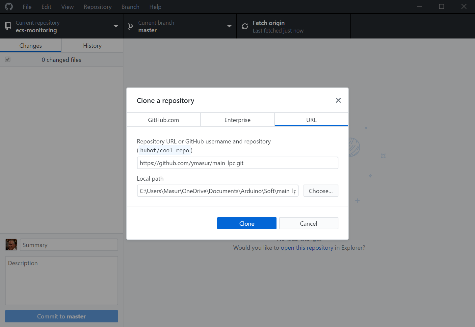Click the GitHub Octocat logo icon
This screenshot has height=327, width=475.
(x=9, y=7)
